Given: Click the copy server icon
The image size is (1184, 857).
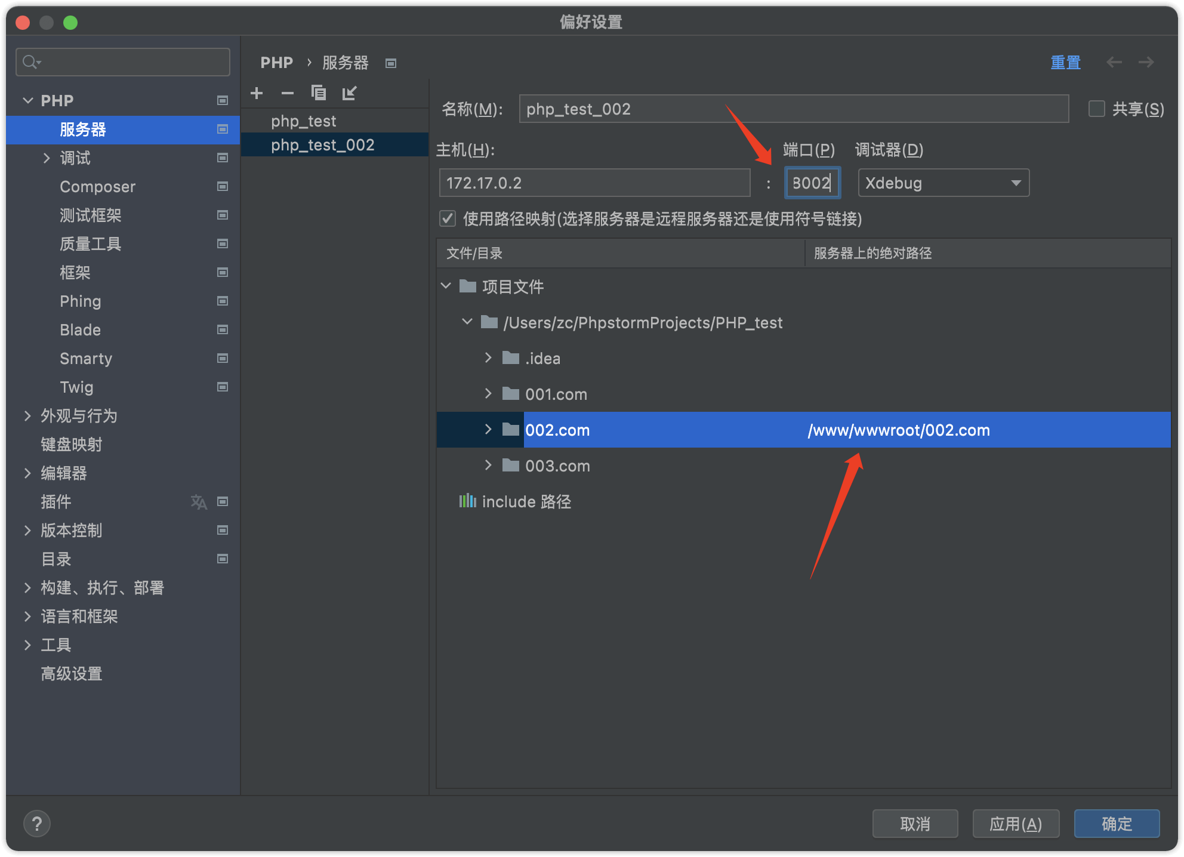Looking at the screenshot, I should 319,93.
